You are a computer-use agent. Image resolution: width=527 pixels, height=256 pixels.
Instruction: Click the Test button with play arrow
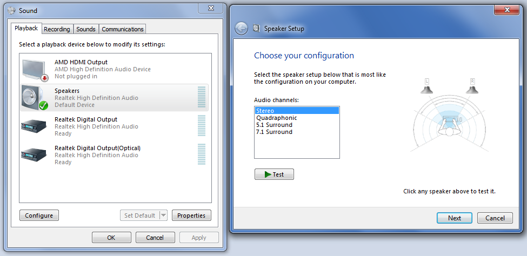coord(274,174)
